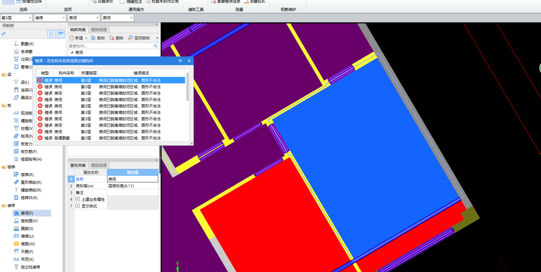
Task: Close the component list panel
Action: [156, 25]
